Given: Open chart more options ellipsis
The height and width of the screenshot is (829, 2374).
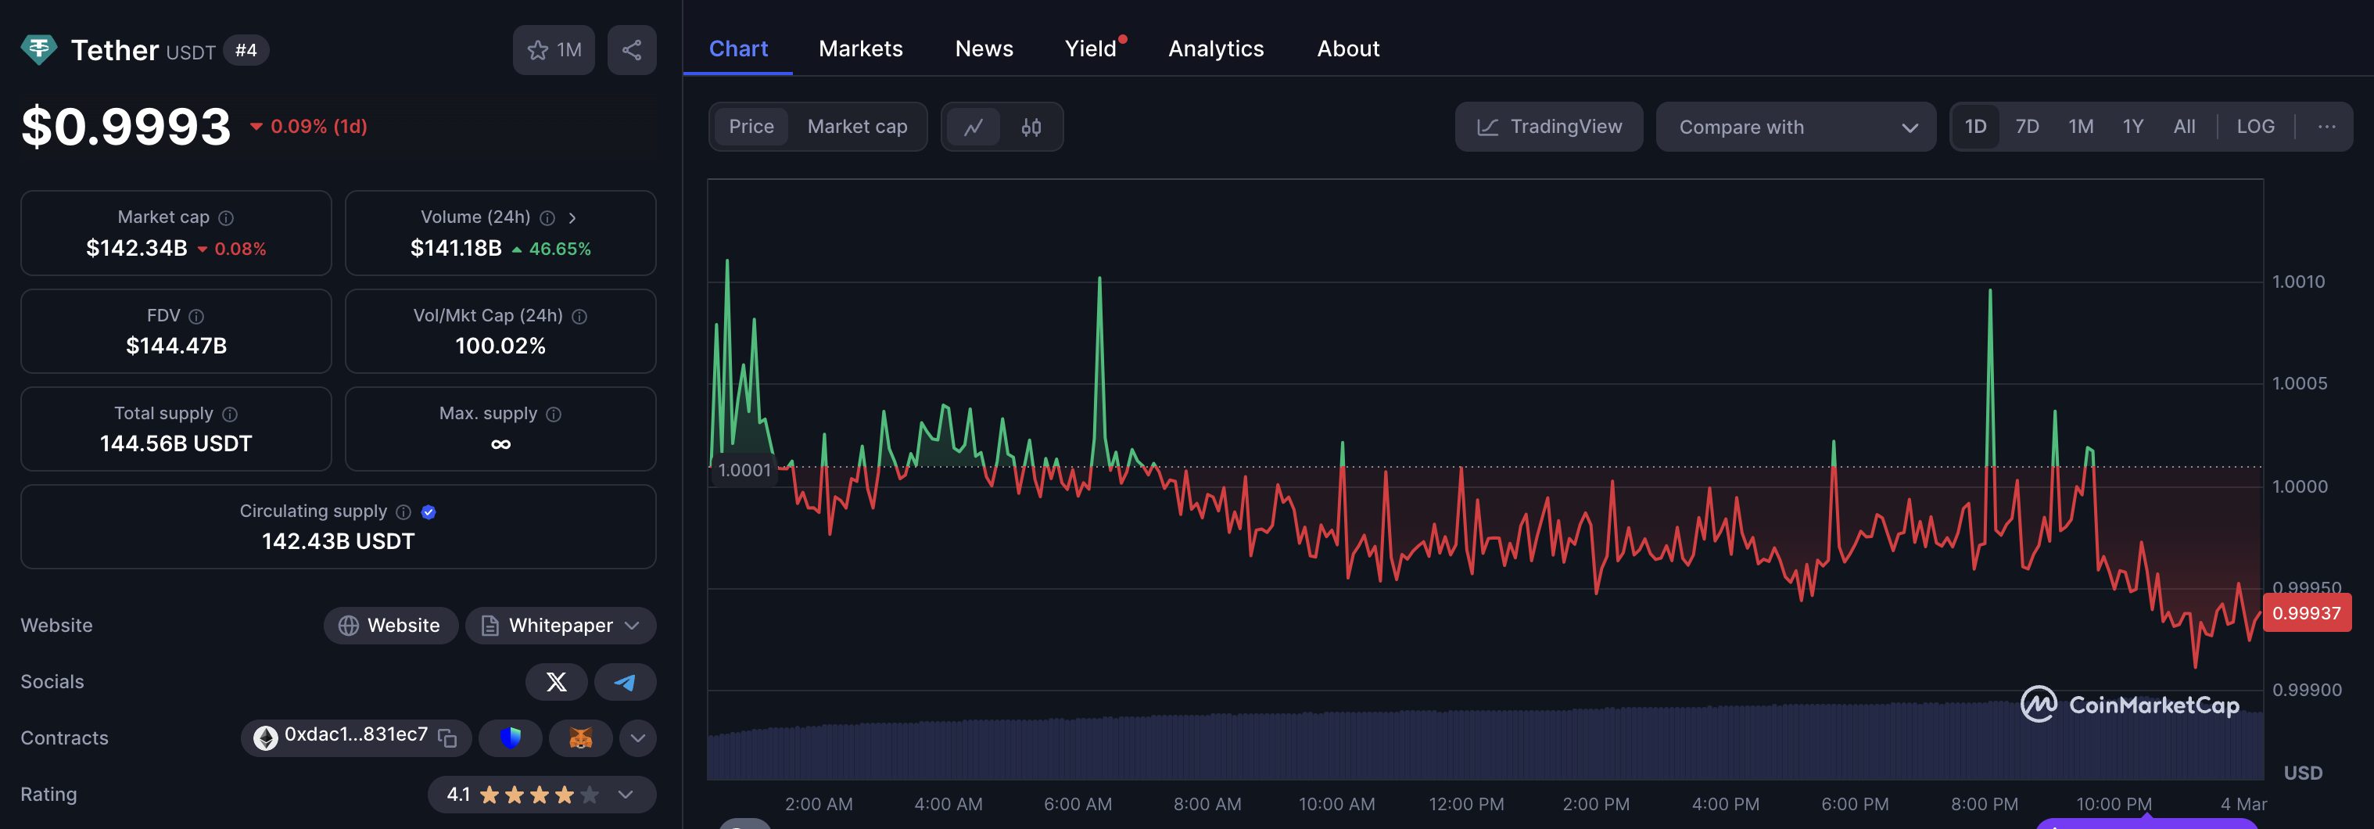Looking at the screenshot, I should point(2326,127).
